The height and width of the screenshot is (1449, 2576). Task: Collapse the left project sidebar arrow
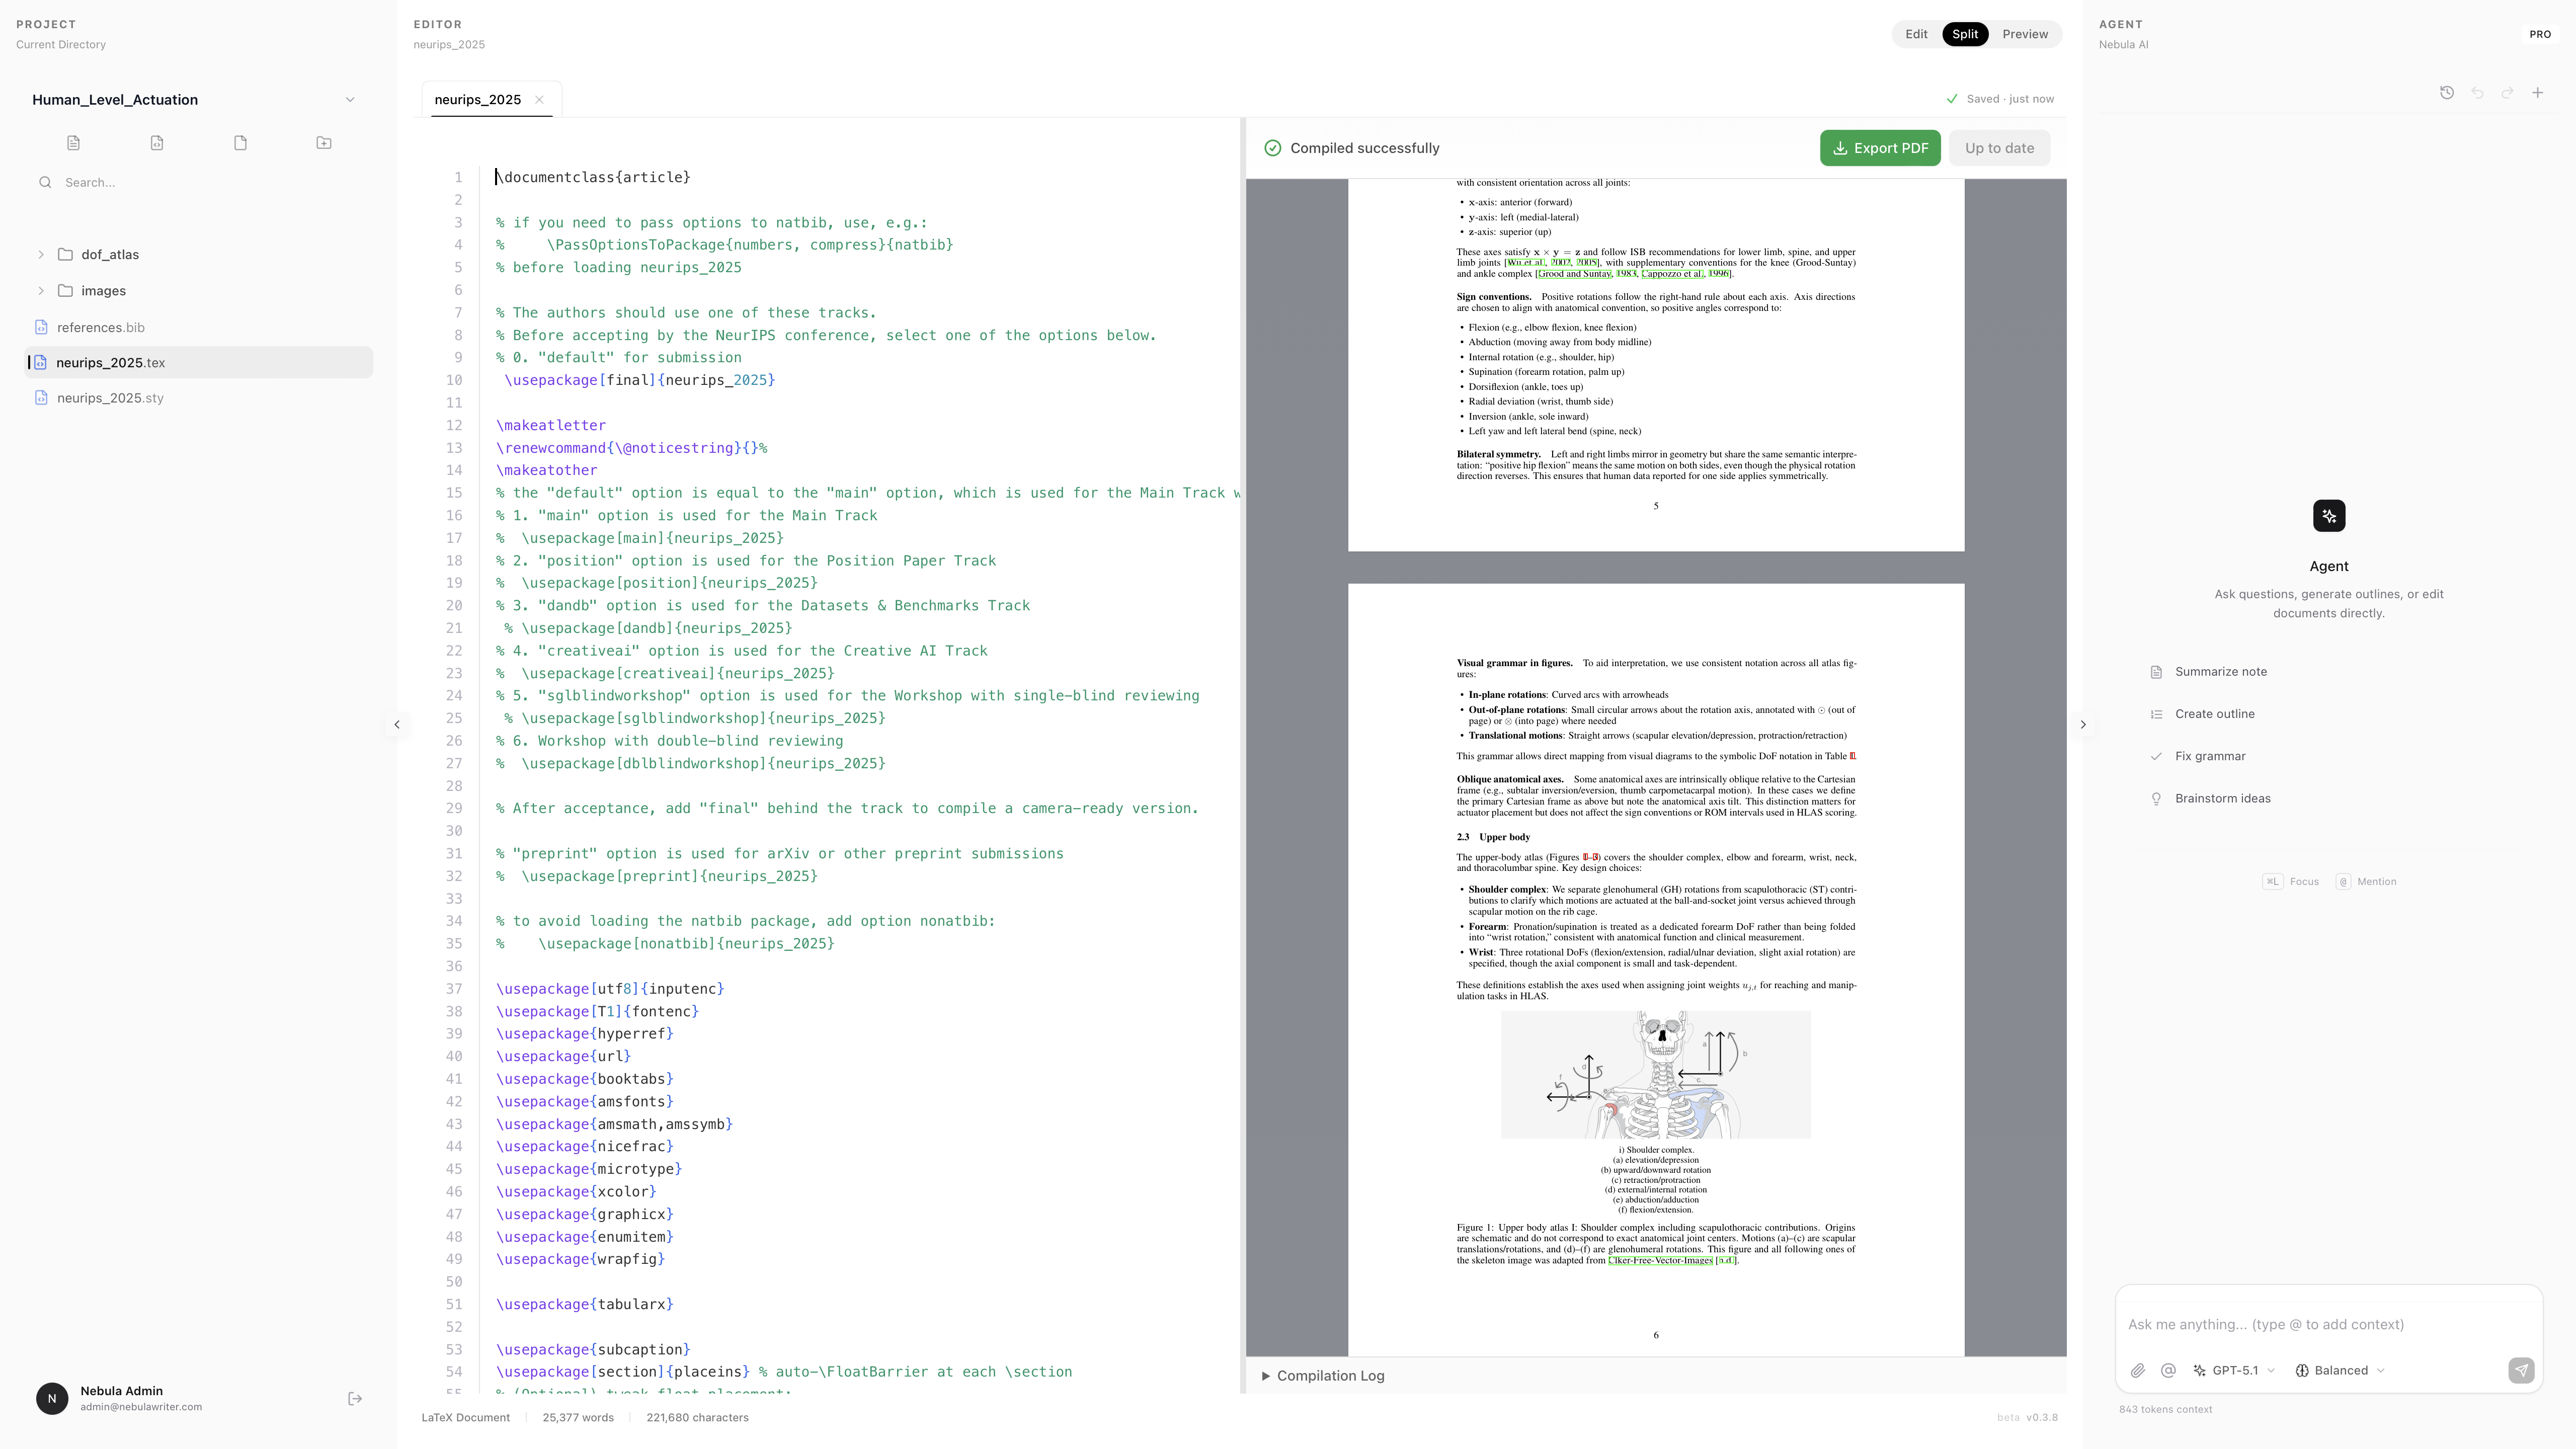click(397, 725)
